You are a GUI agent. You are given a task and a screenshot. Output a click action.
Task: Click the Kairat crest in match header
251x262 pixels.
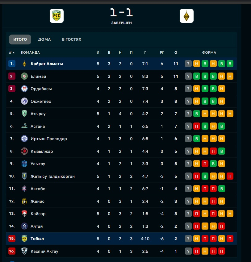(x=186, y=16)
